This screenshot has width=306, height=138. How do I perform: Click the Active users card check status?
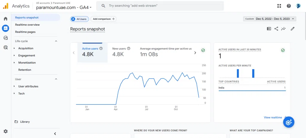click(203, 50)
